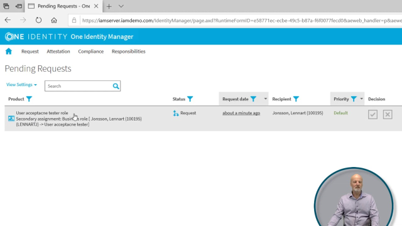Filter by Recipient funnel icon

click(x=296, y=99)
